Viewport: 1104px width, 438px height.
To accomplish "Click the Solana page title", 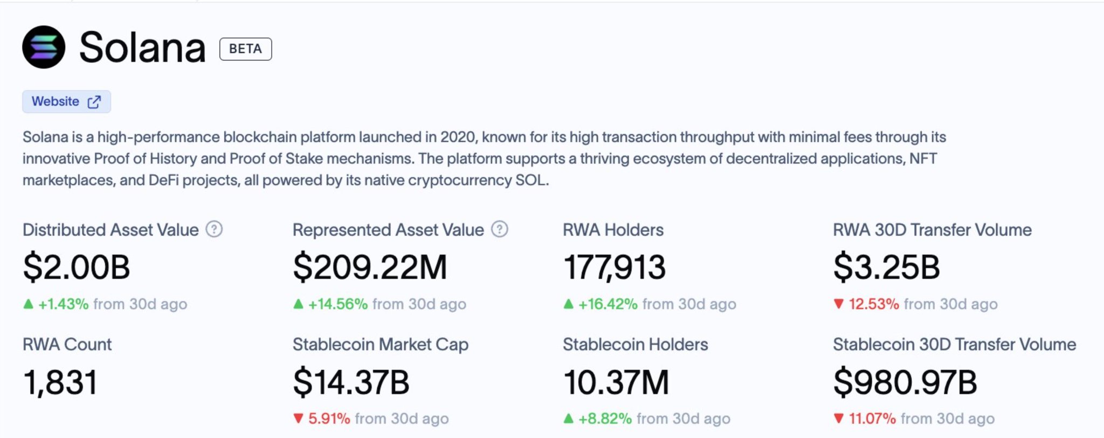I will click(x=142, y=47).
